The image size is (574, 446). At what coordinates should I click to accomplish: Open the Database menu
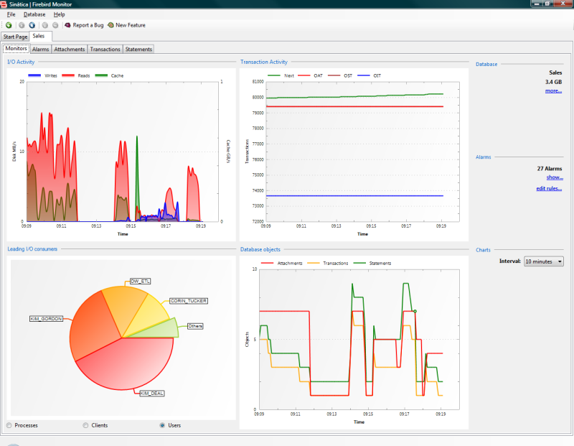pyautogui.click(x=34, y=14)
